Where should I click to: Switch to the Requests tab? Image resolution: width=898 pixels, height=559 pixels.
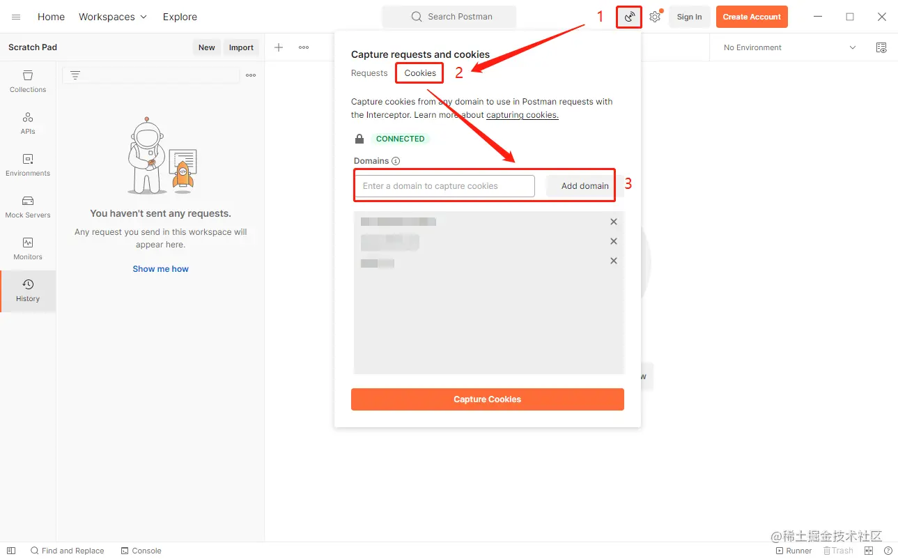(369, 73)
